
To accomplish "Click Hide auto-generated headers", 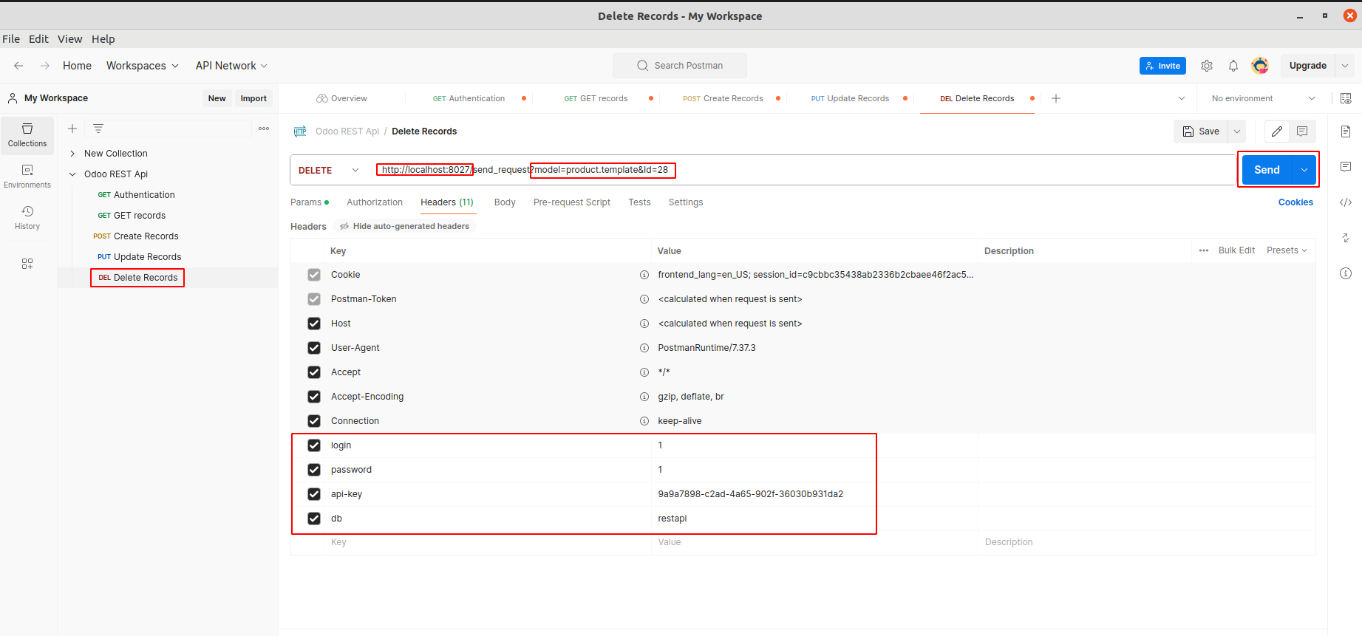I will point(405,226).
